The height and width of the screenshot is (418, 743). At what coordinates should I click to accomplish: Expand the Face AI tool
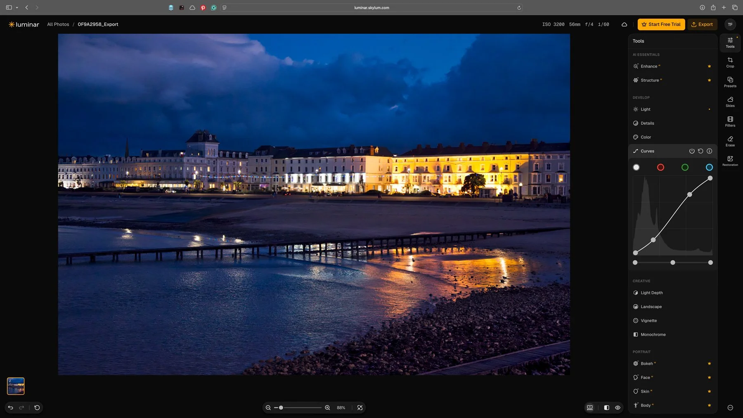point(672,378)
